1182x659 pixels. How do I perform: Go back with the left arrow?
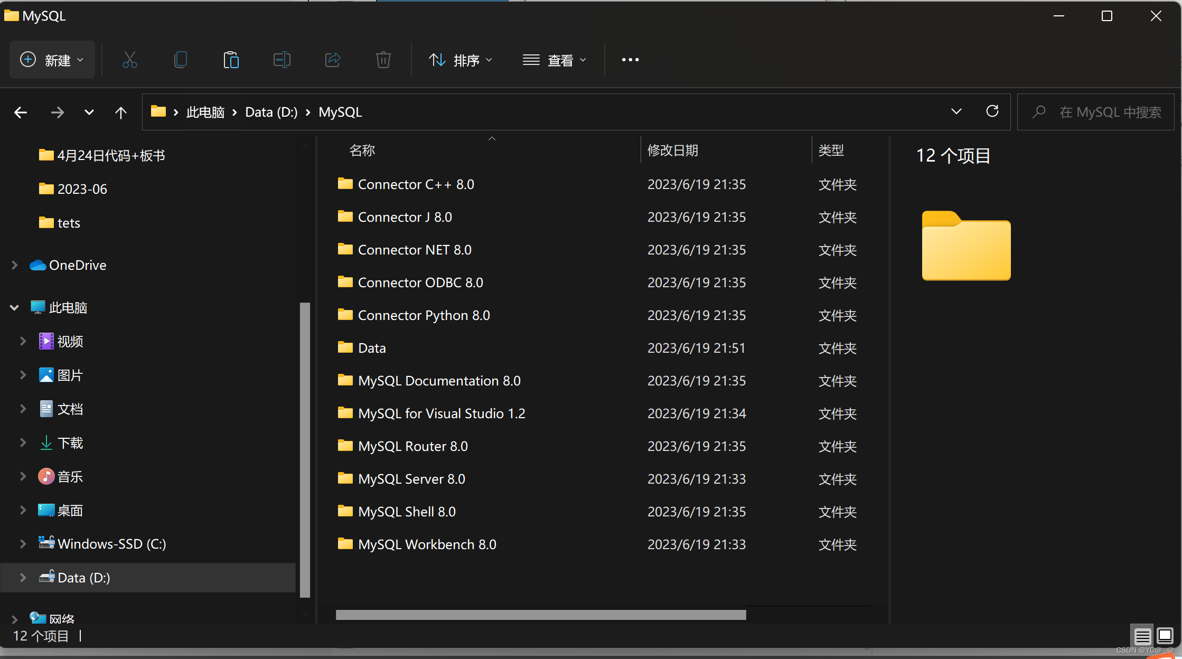(x=21, y=112)
